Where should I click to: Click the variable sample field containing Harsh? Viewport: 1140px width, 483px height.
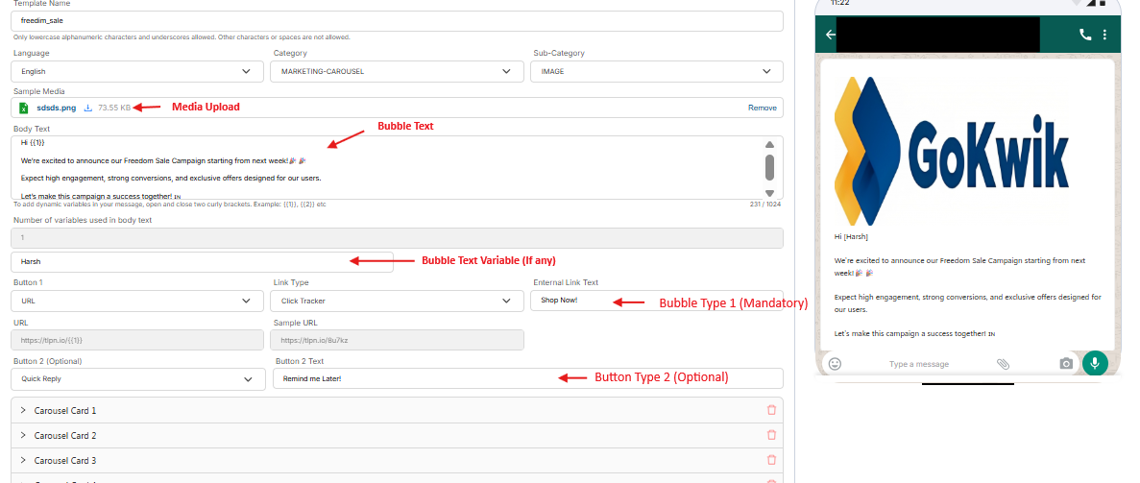[x=202, y=262]
